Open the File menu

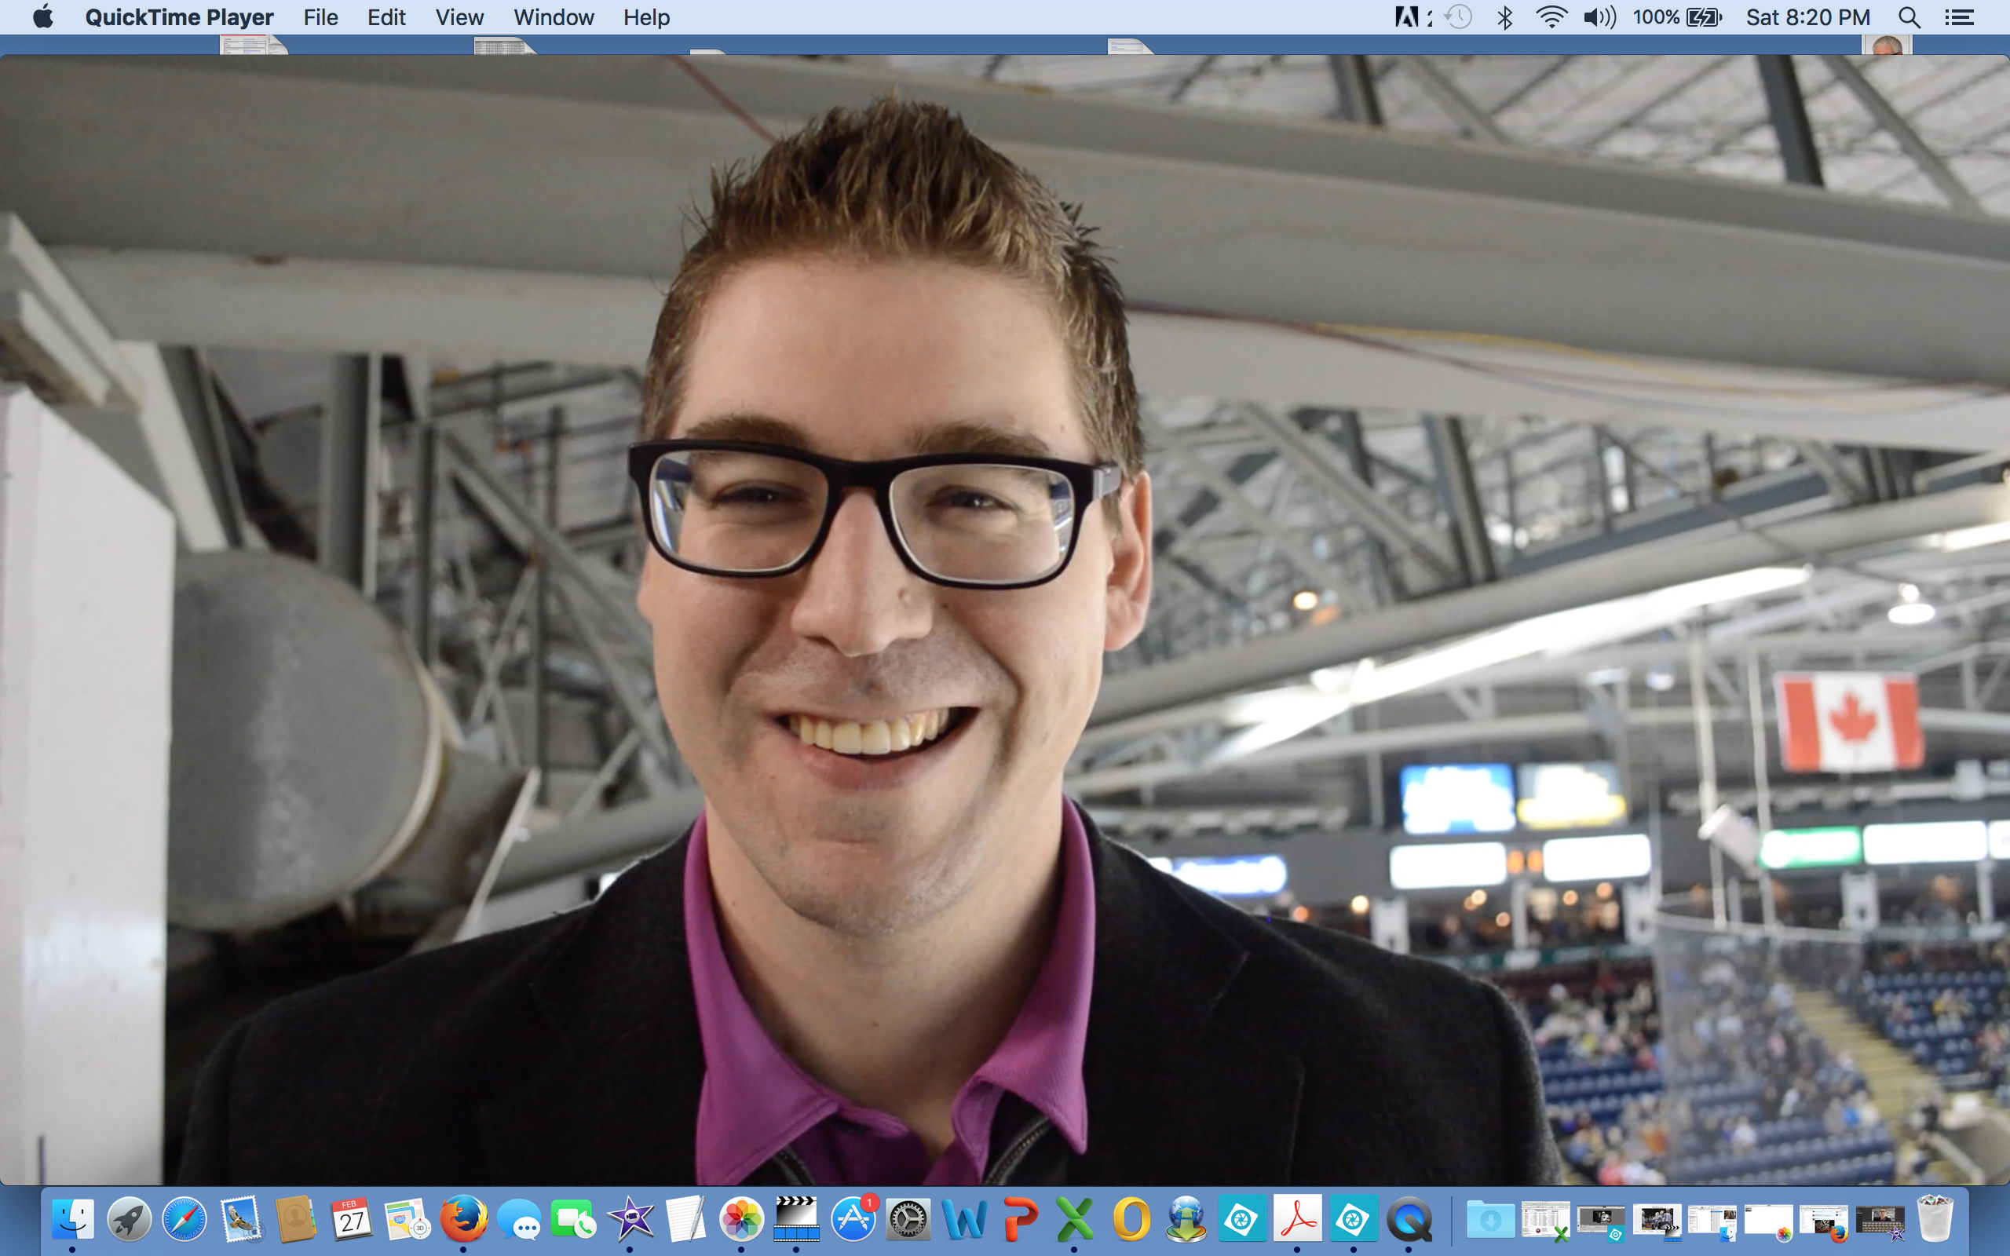320,17
